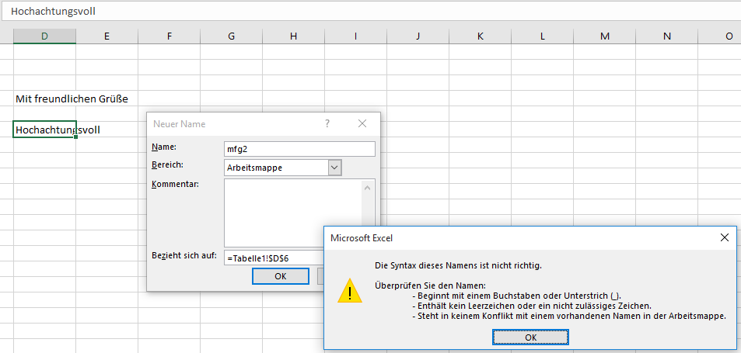Close the Neuer Name dialog

tap(362, 124)
